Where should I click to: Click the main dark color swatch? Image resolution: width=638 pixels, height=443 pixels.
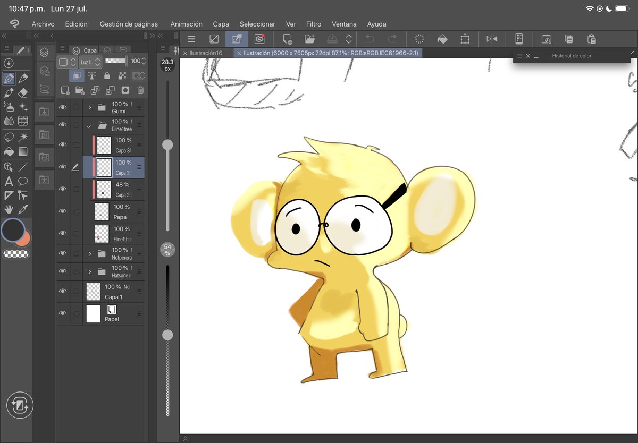point(13,230)
